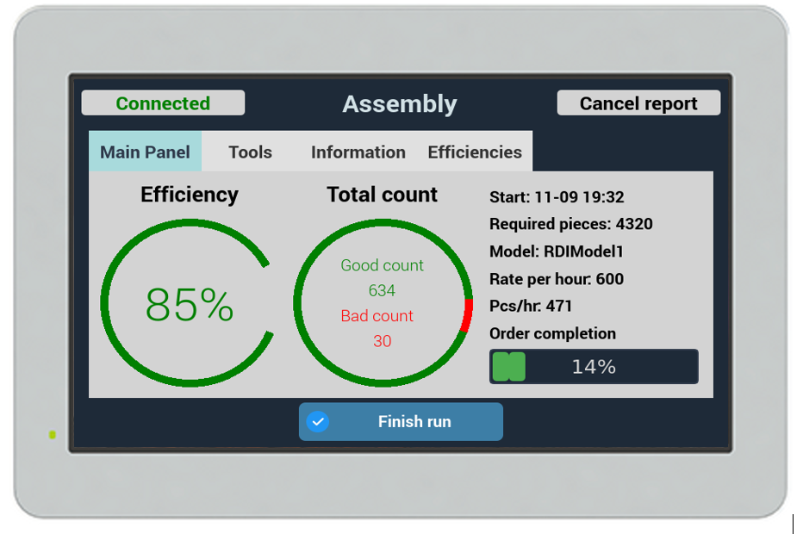Click the green fill of the order completion bar
Viewport: 803px width, 540px height.
508,366
